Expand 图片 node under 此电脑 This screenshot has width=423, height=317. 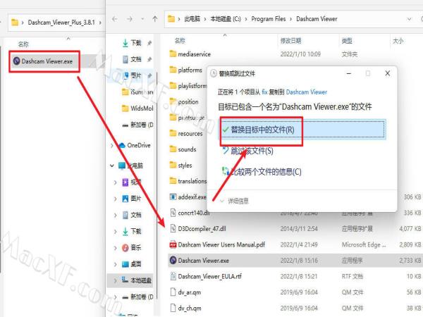(115, 199)
